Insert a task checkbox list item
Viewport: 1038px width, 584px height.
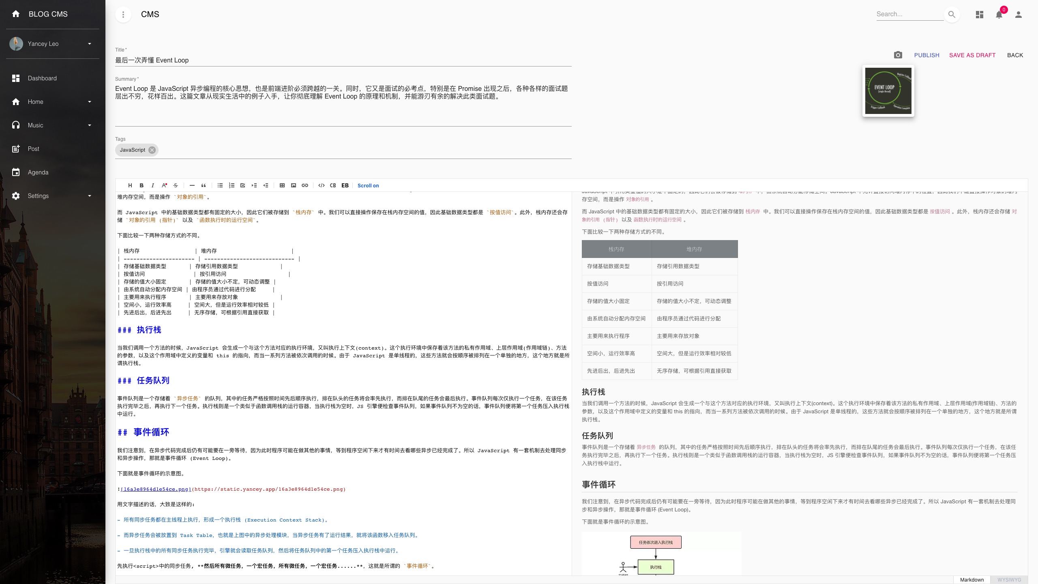pyautogui.click(x=243, y=185)
